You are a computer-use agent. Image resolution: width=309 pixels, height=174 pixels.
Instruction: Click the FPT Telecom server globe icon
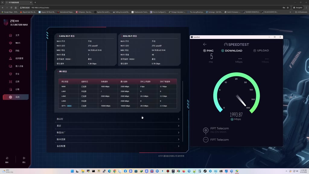pos(205,130)
